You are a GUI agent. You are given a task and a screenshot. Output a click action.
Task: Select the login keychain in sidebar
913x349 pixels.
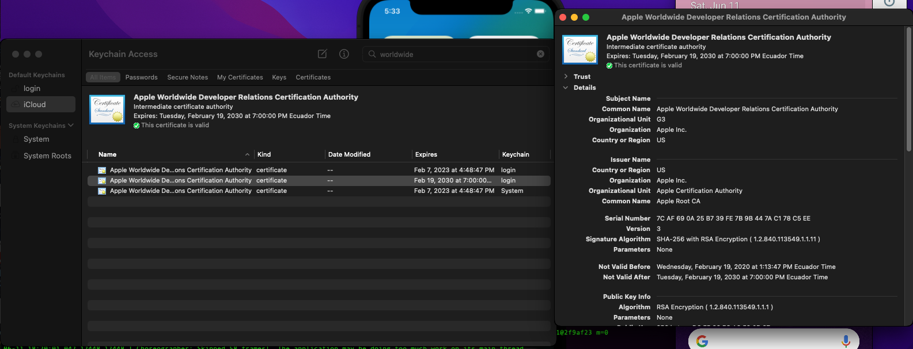click(x=41, y=88)
